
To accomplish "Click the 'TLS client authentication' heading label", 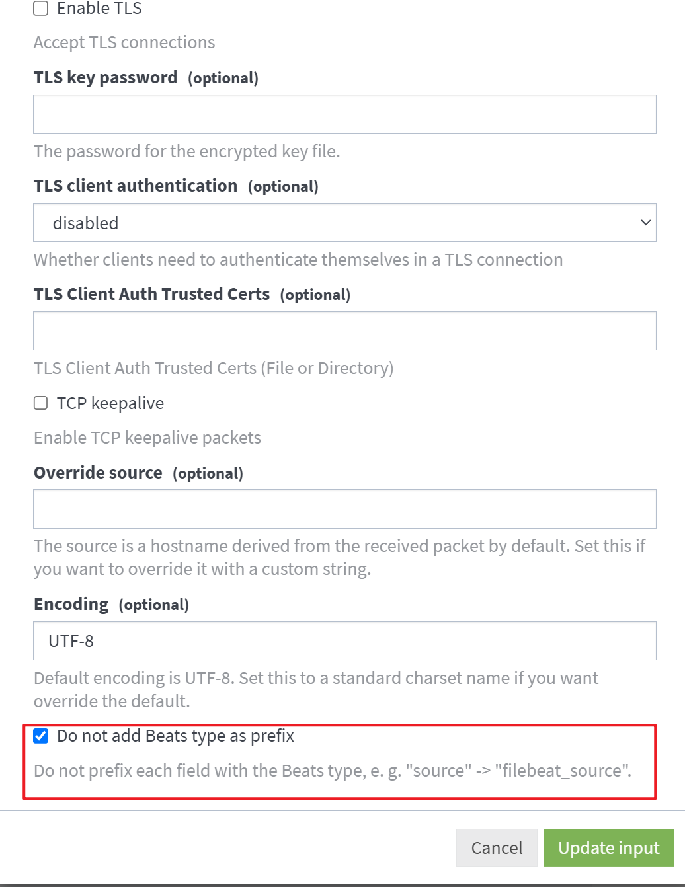I will (x=136, y=186).
